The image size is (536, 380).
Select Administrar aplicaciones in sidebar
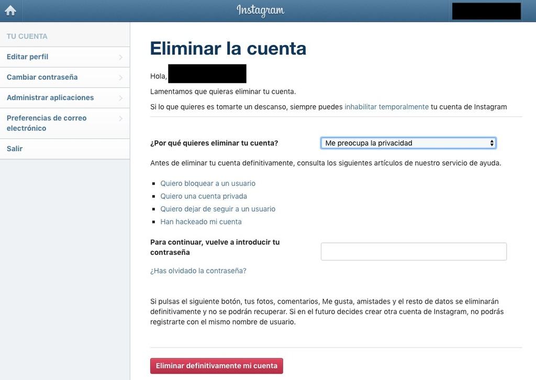50,97
